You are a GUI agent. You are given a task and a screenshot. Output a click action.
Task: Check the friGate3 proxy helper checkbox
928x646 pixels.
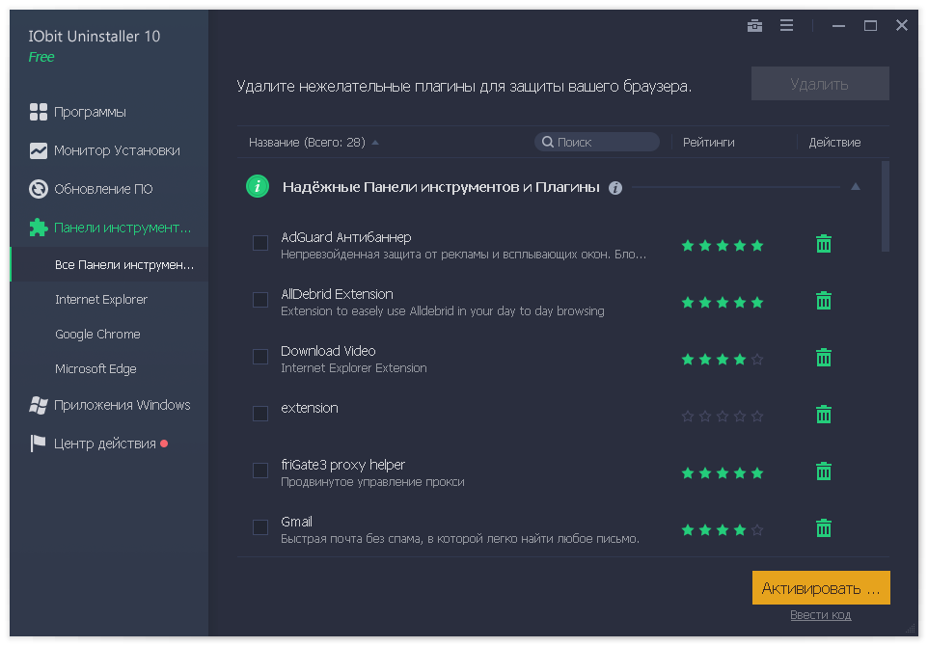pyautogui.click(x=260, y=471)
